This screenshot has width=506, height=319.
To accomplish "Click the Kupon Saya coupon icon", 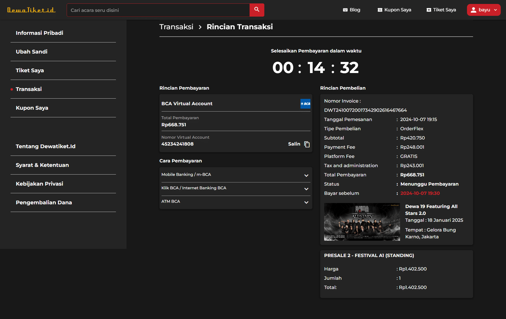I will click(x=380, y=10).
